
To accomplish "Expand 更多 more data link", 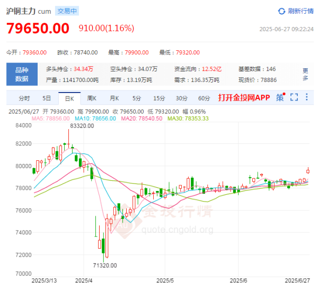I will pos(305,74).
